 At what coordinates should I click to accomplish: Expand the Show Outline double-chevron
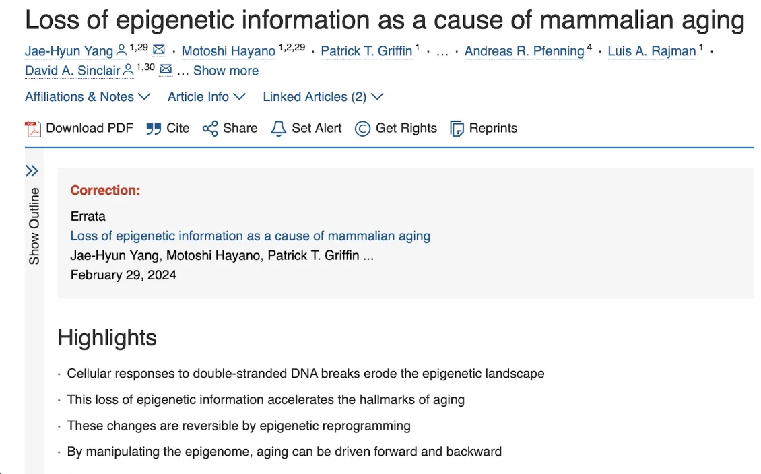point(32,171)
